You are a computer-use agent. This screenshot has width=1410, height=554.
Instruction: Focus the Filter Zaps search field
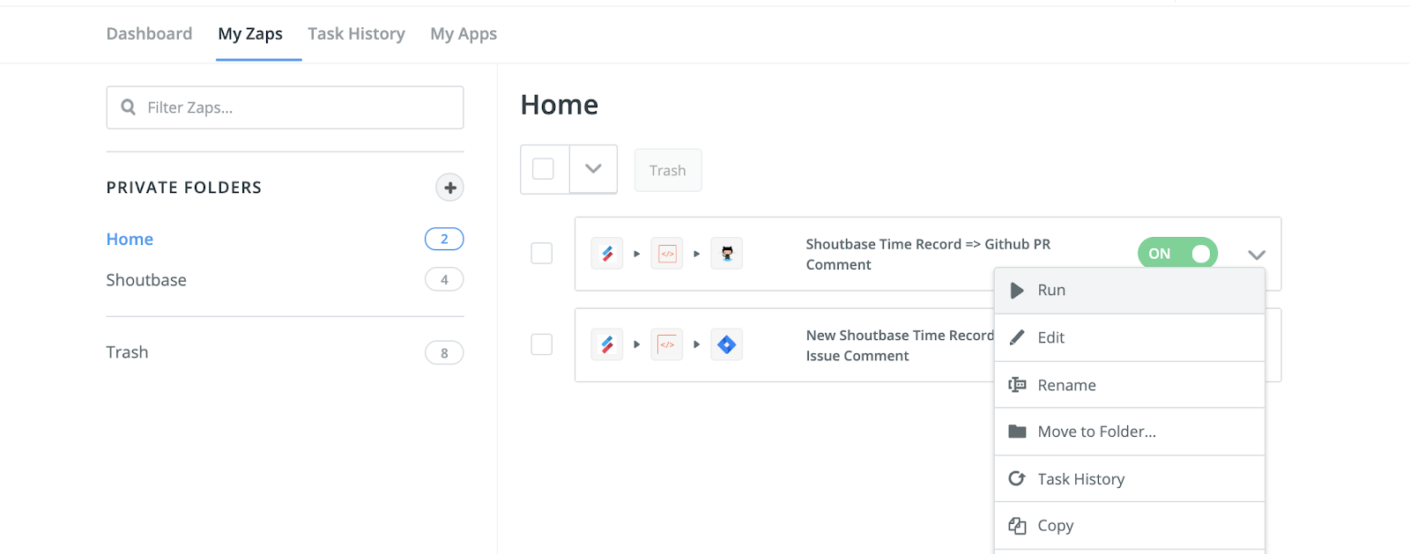pyautogui.click(x=285, y=107)
